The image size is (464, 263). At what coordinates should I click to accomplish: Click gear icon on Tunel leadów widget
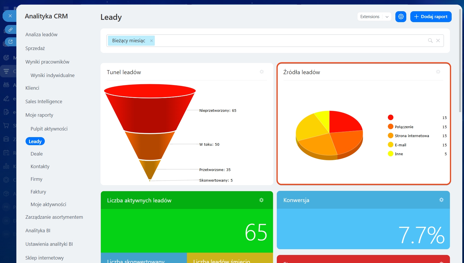262,72
